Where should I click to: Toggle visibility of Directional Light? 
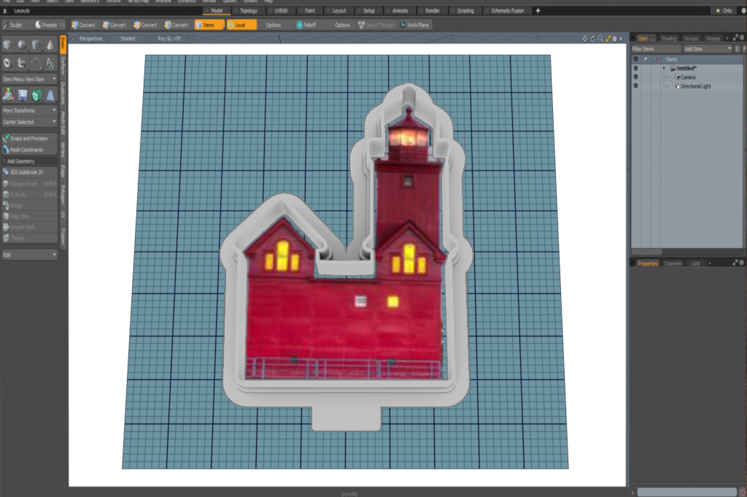click(635, 86)
